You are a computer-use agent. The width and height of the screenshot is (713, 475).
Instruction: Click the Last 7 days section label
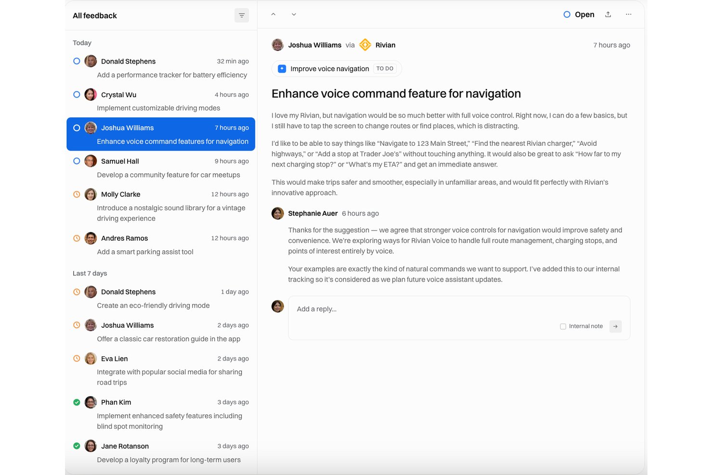pos(90,273)
